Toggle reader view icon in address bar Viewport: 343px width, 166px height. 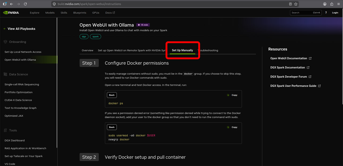coord(290,4)
